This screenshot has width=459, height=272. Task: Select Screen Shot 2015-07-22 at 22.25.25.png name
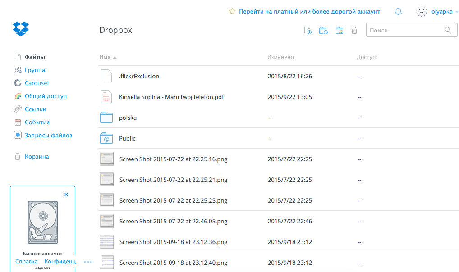173,201
